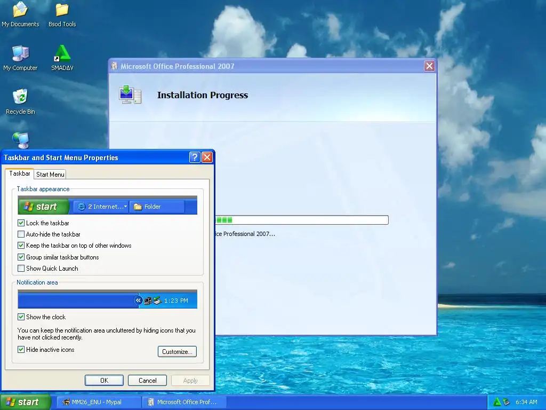Click the Microsoft Office Prof... taskbar button
The image size is (546, 410).
185,402
